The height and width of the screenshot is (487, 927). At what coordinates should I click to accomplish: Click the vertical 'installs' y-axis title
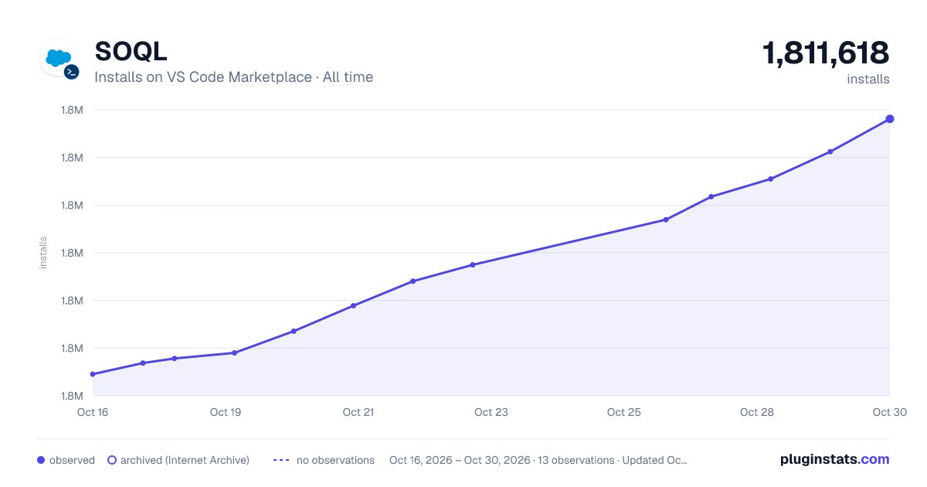[x=43, y=253]
